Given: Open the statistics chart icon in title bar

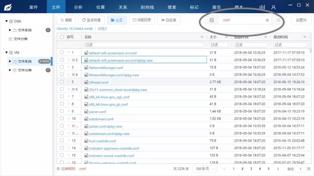Looking at the screenshot, I should [x=262, y=7].
